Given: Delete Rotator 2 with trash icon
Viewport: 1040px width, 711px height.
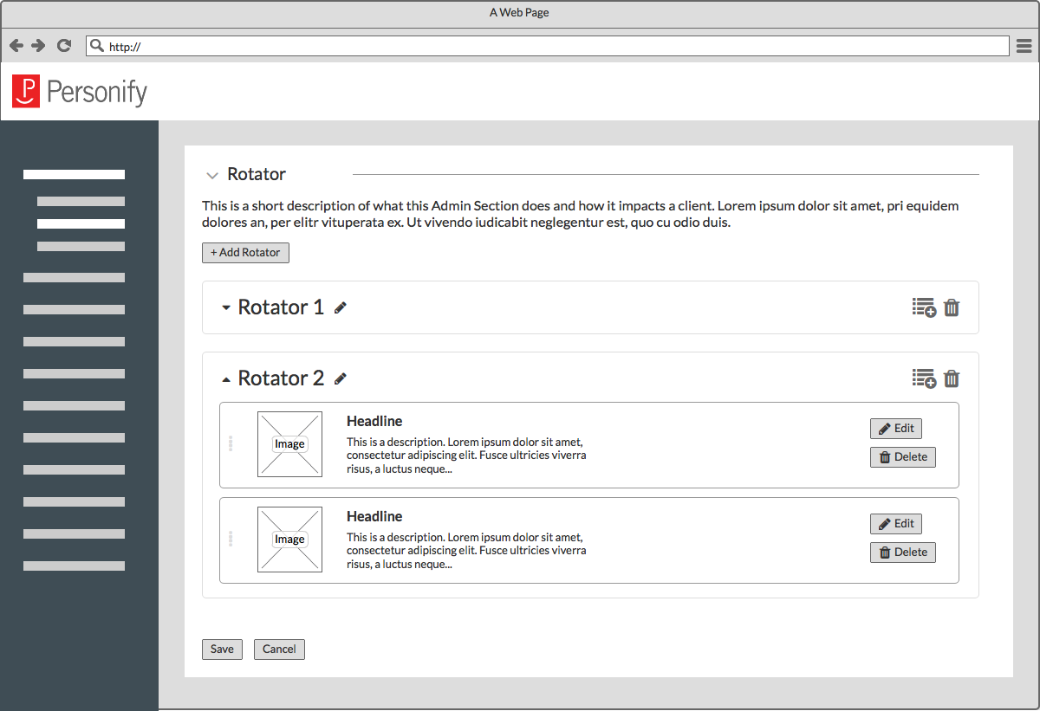Looking at the screenshot, I should pos(952,378).
